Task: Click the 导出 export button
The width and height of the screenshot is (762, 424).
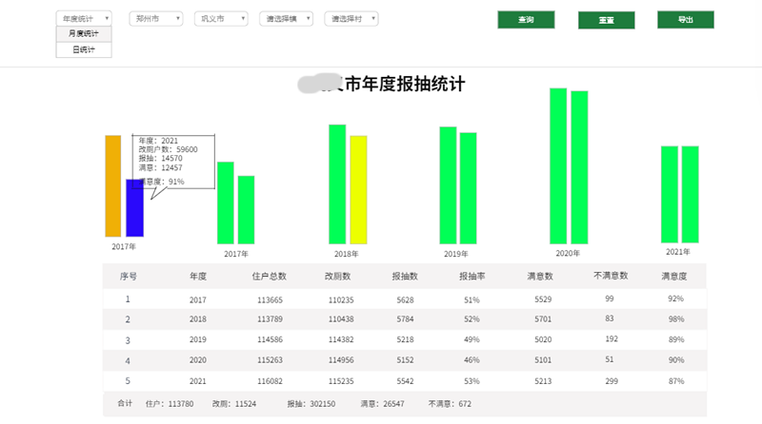Action: point(685,19)
